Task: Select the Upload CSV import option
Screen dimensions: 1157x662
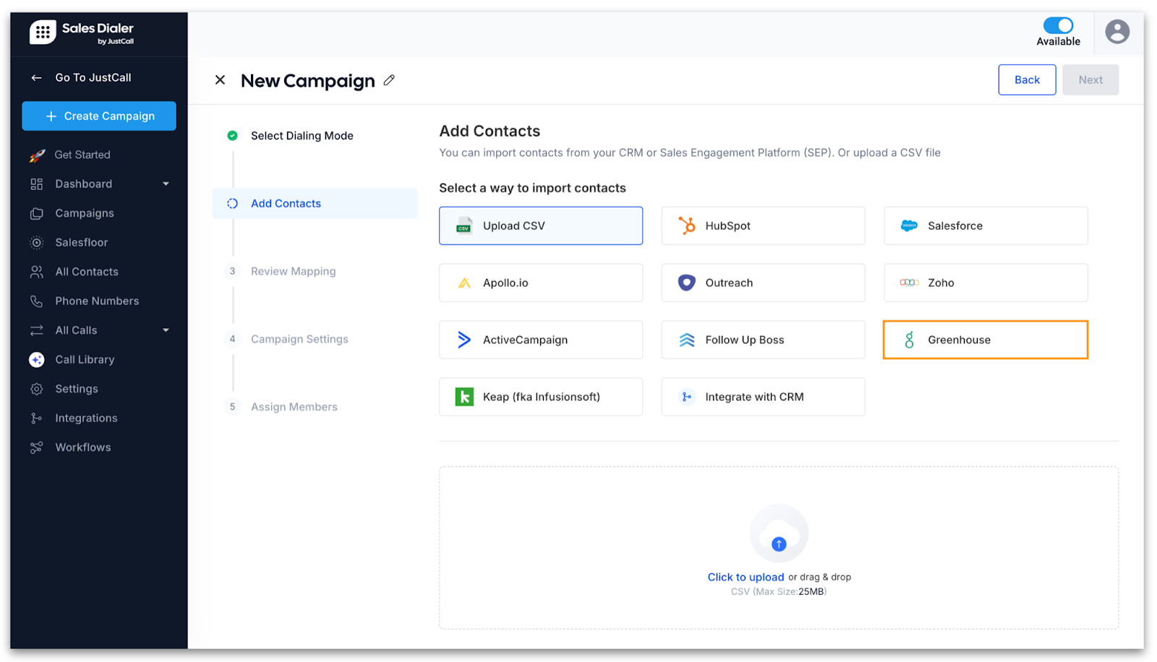Action: coord(540,225)
